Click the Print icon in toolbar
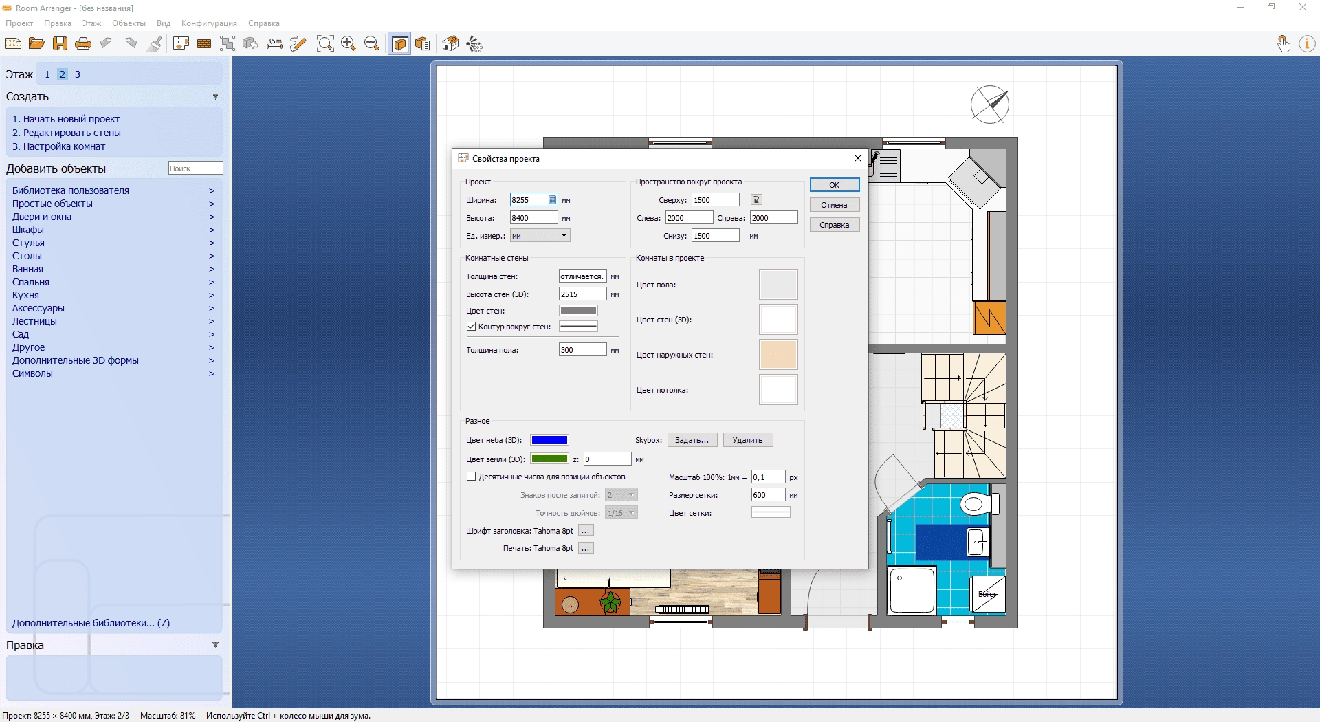Viewport: 1320px width, 722px height. (83, 44)
